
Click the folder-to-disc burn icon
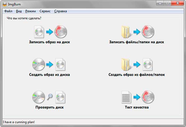click(x=137, y=32)
